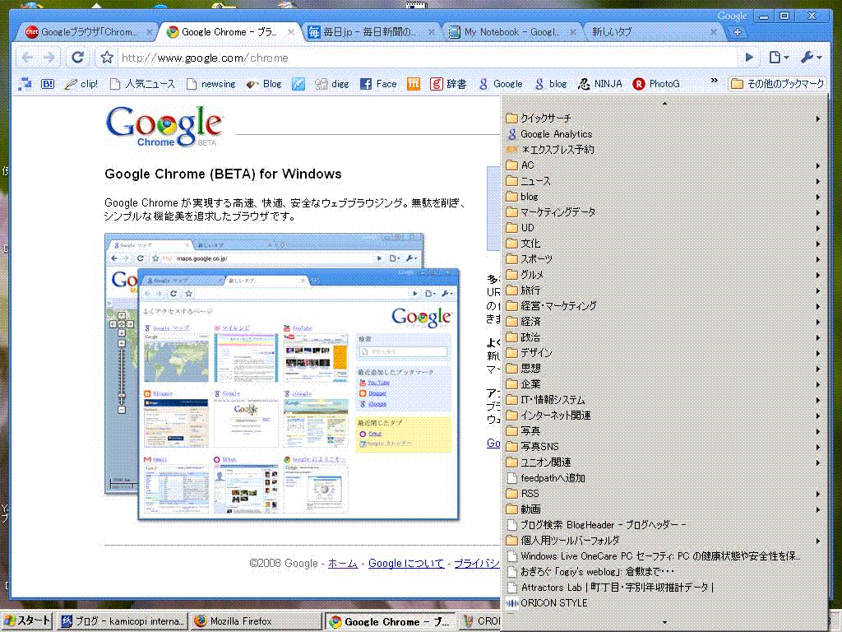Expand the IT・情報システム folder
The height and width of the screenshot is (632, 842).
point(664,400)
